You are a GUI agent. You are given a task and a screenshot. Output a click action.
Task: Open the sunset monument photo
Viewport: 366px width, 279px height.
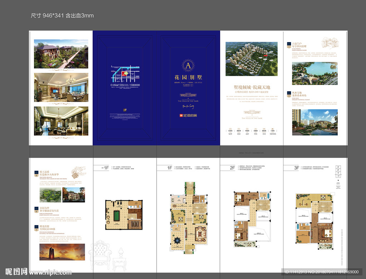(x=62, y=252)
